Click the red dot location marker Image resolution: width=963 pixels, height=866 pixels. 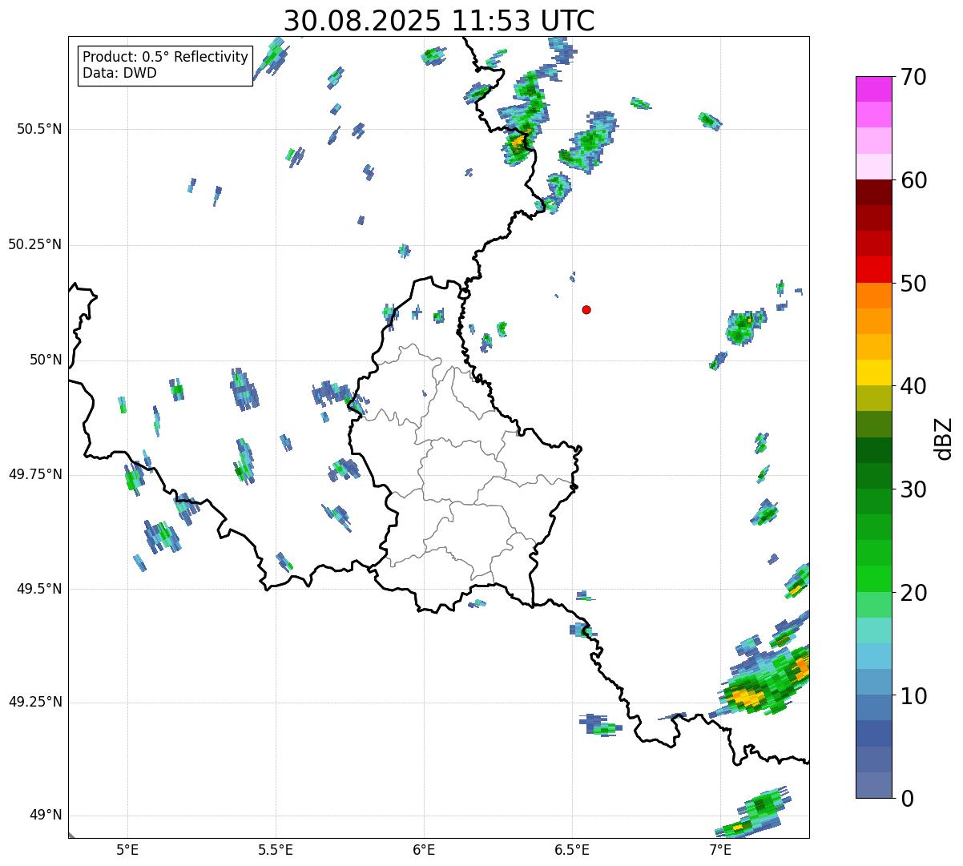pos(586,309)
